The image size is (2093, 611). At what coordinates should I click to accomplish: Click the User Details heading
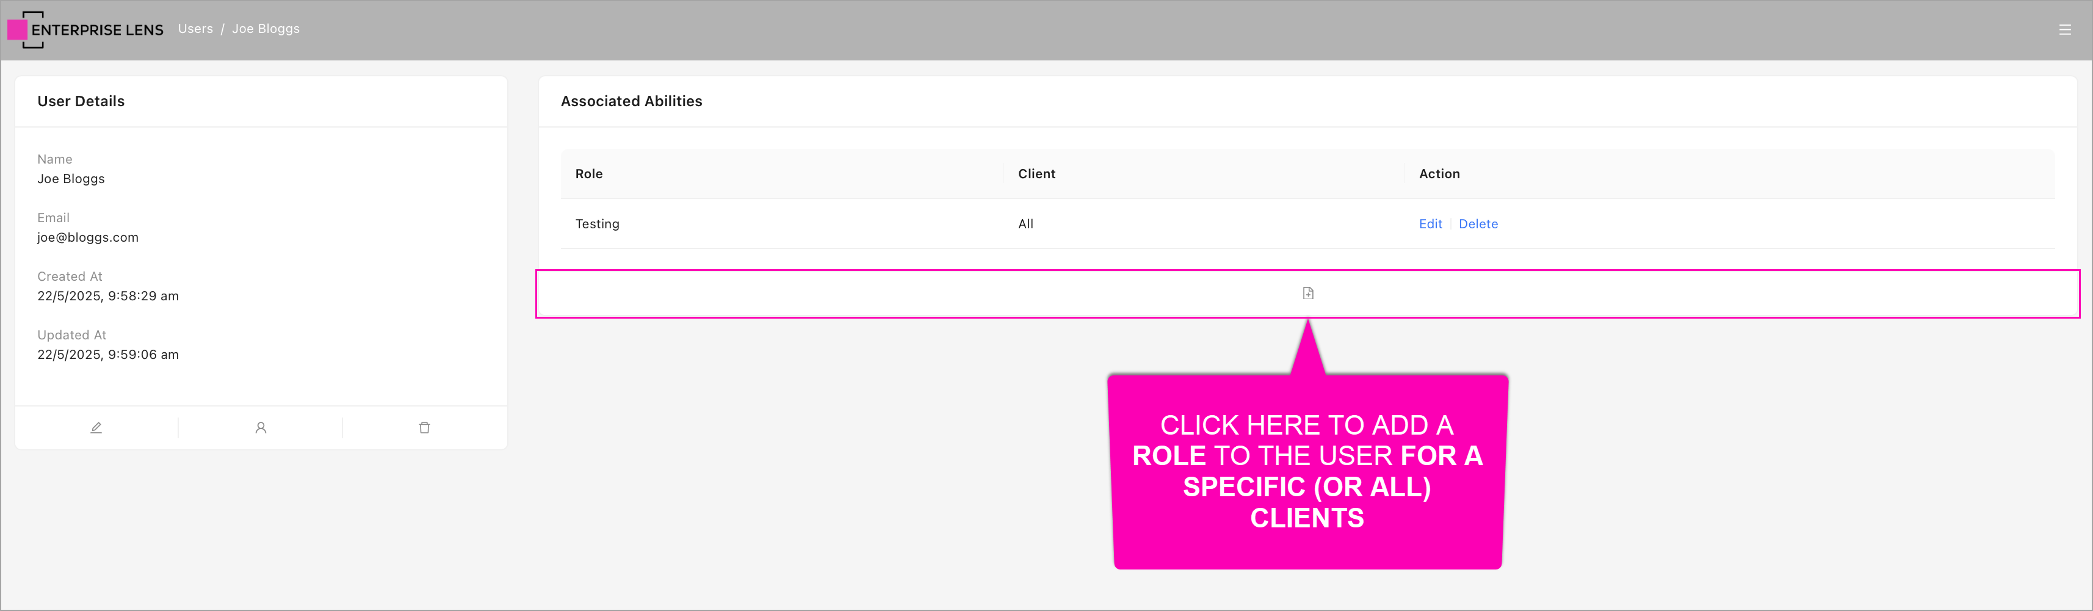click(81, 101)
